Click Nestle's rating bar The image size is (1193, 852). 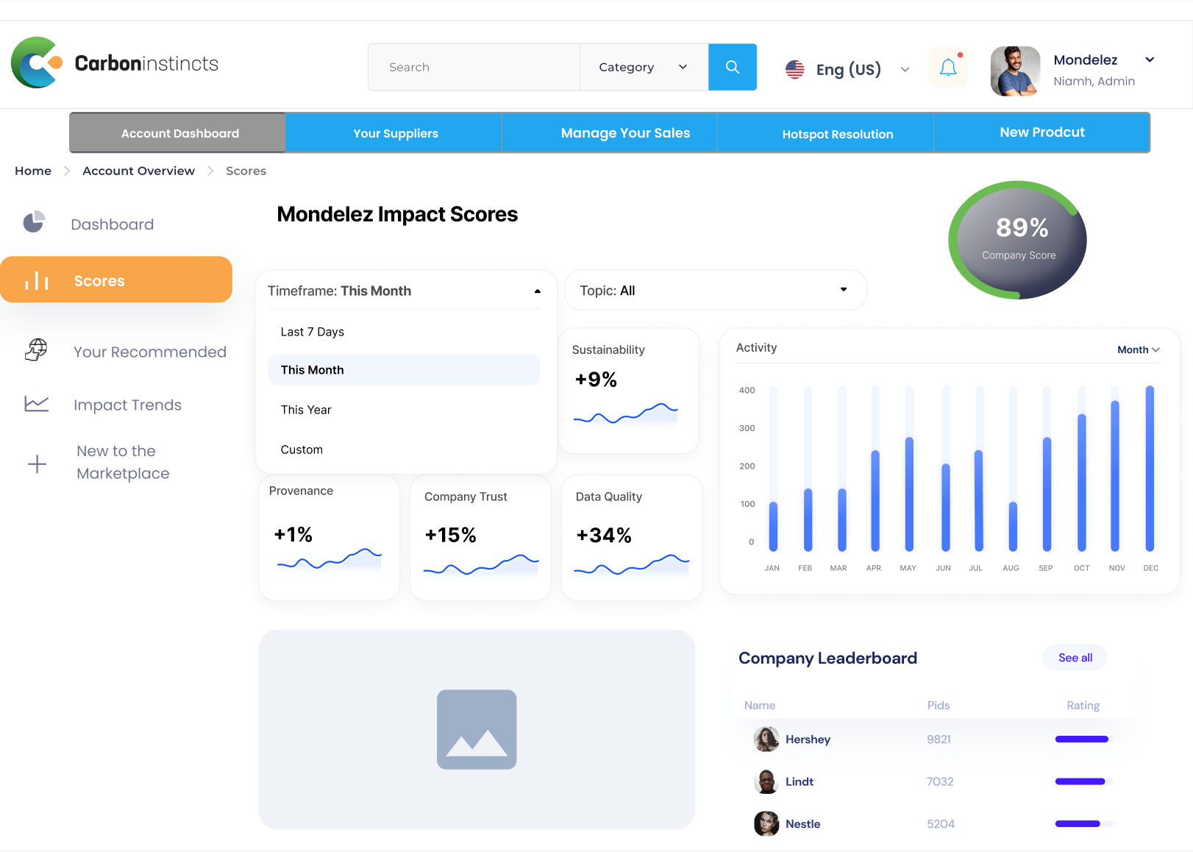[1084, 824]
